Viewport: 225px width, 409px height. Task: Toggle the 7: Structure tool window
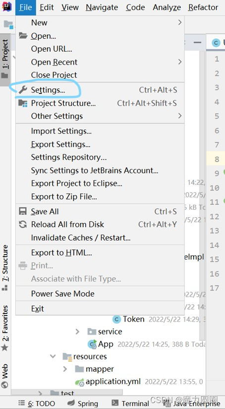click(5, 268)
